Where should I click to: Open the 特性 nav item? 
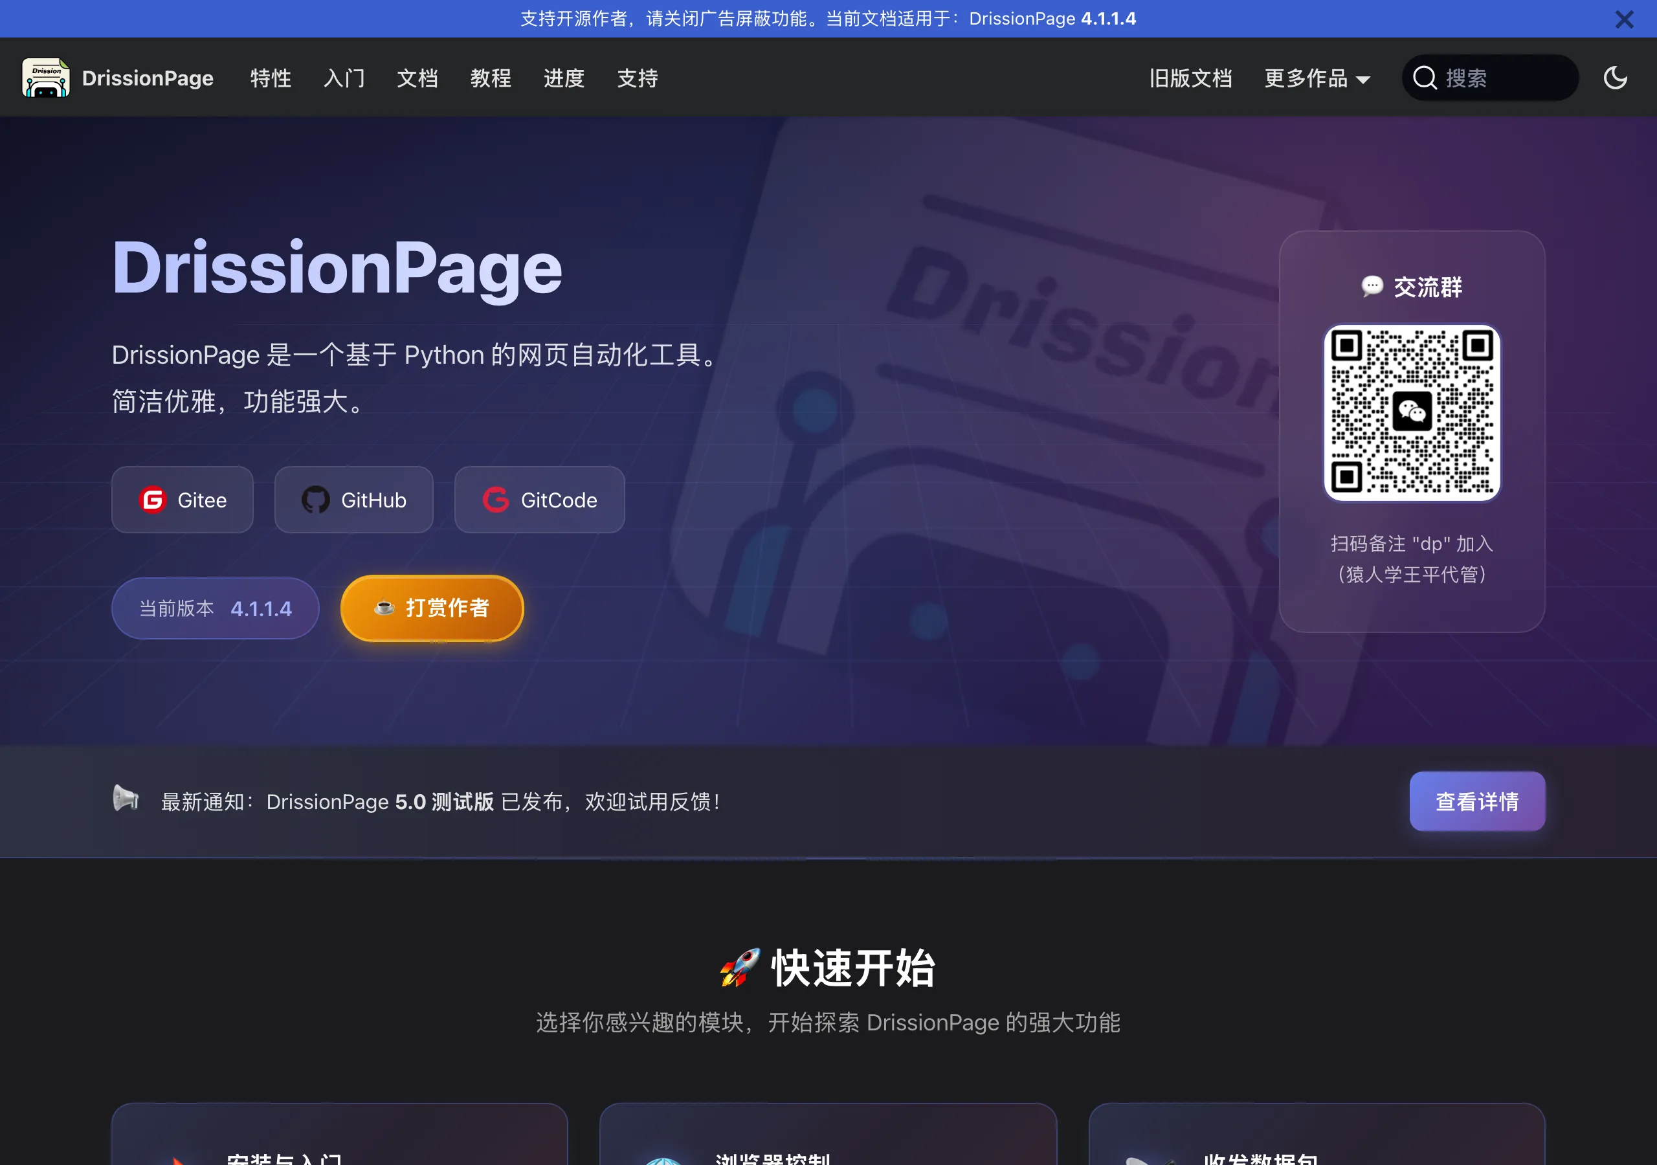[x=271, y=78]
